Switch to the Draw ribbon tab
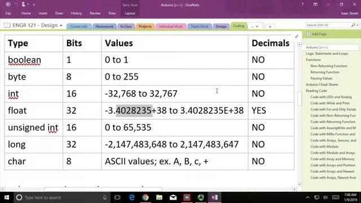This screenshot has width=361, height=203. coord(59,14)
